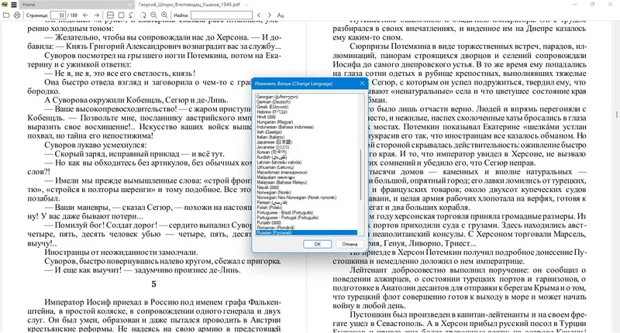The width and height of the screenshot is (620, 333).
Task: Select Polish (Polski) language
Action: pyautogui.click(x=269, y=208)
